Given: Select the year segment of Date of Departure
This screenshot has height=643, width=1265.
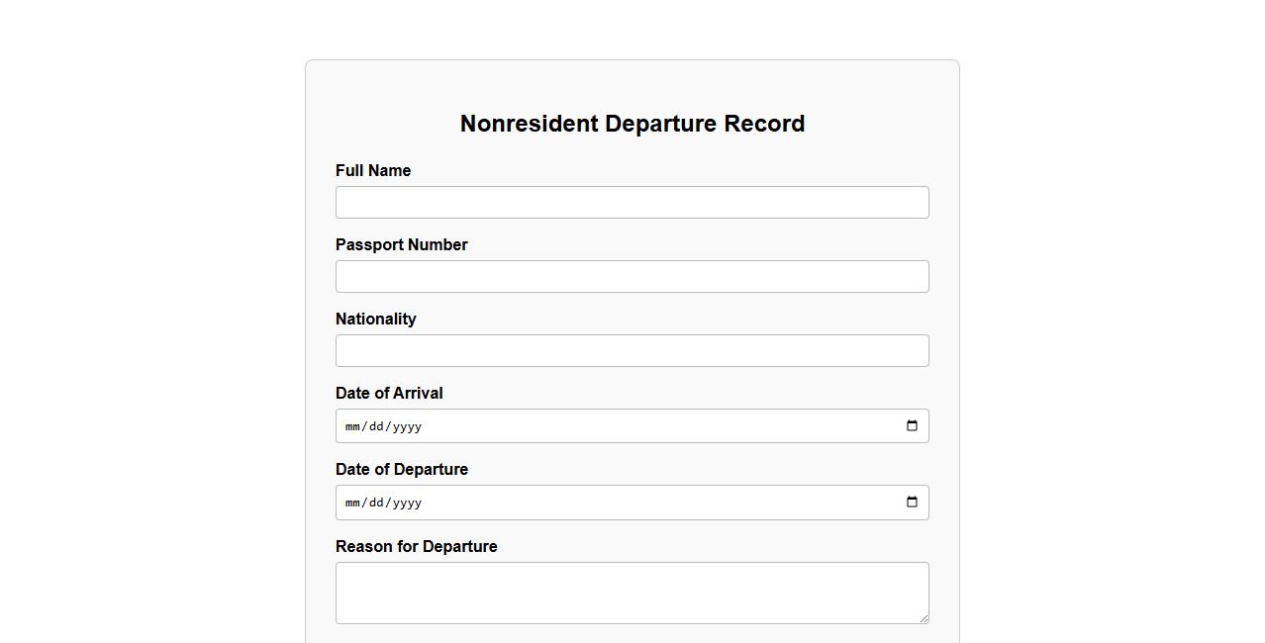Looking at the screenshot, I should click(x=406, y=504).
